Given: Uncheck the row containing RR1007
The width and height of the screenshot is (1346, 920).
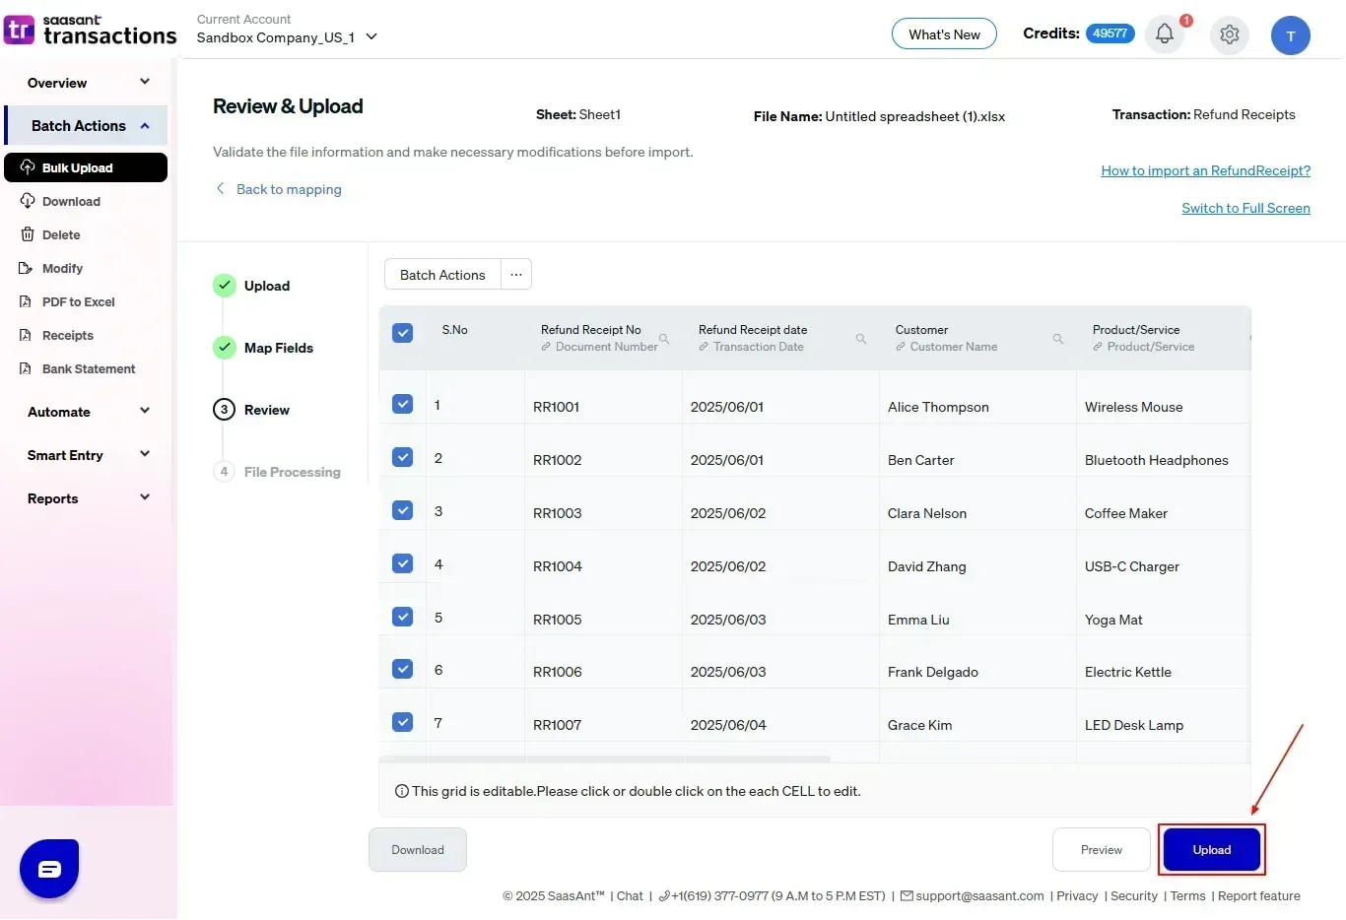Looking at the screenshot, I should [402, 721].
